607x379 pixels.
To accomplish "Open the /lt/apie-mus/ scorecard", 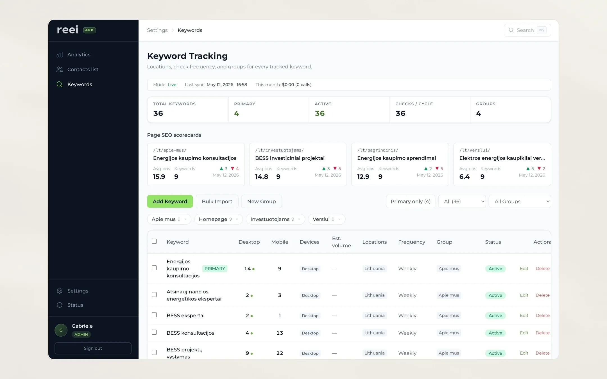I will click(196, 165).
